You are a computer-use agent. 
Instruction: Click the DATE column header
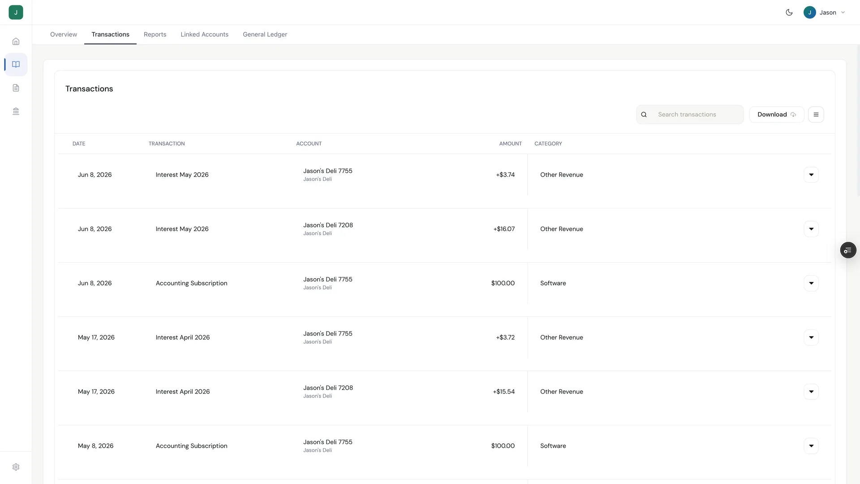tap(79, 144)
